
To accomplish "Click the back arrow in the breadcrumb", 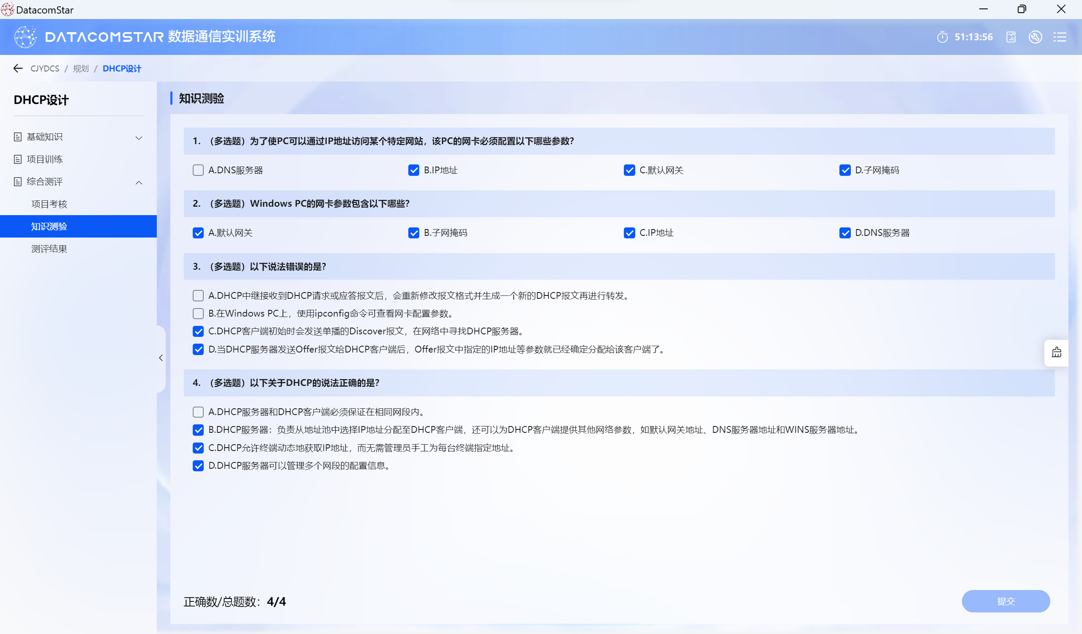I will pyautogui.click(x=18, y=68).
